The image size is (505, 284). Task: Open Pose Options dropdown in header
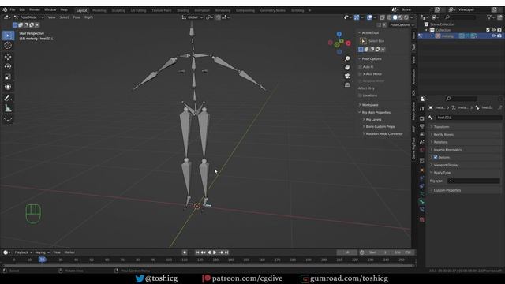click(x=402, y=24)
